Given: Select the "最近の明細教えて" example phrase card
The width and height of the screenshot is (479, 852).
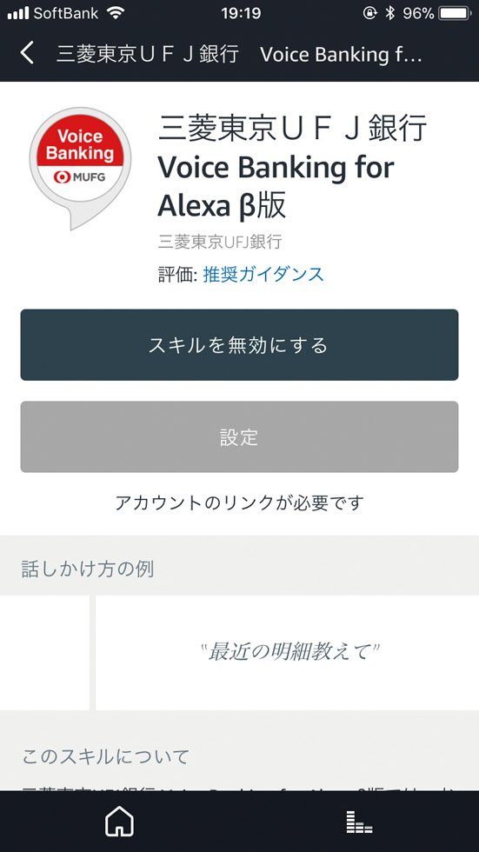Looking at the screenshot, I should point(287,652).
